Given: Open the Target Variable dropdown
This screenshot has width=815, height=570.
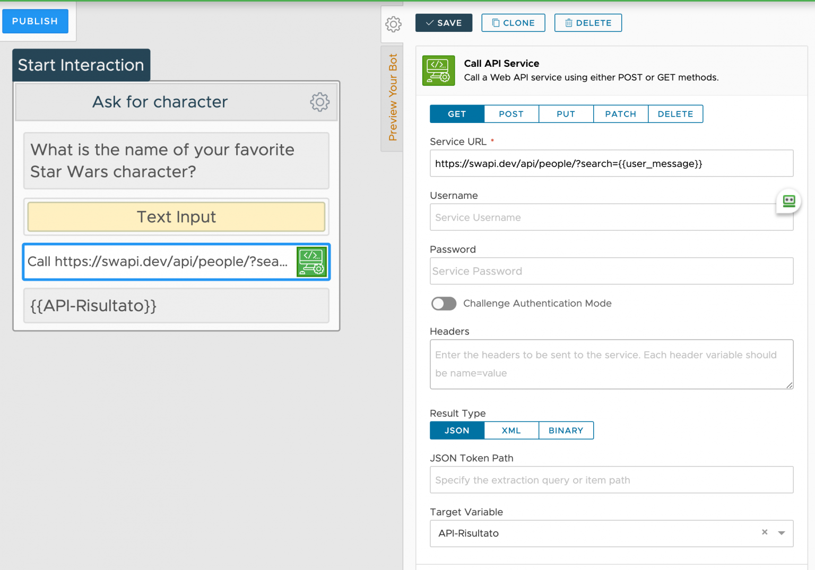Looking at the screenshot, I should [x=781, y=533].
